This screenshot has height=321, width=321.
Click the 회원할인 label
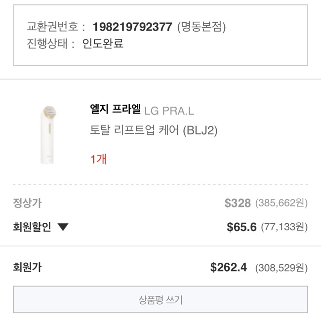pos(32,227)
